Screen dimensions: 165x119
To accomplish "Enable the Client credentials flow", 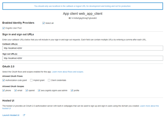I will [x=49, y=80].
